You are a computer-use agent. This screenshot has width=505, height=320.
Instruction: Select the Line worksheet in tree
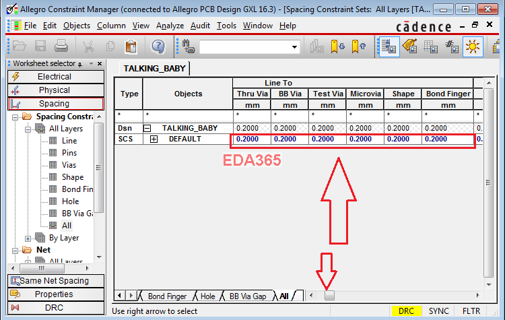[69, 141]
